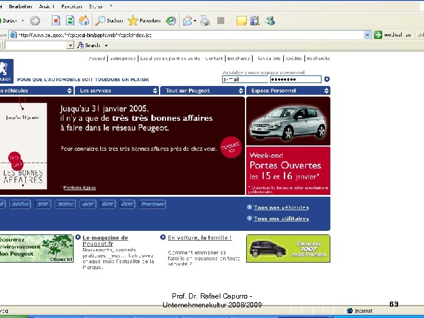
Task: Go to the Home page icon
Action: click(x=84, y=21)
